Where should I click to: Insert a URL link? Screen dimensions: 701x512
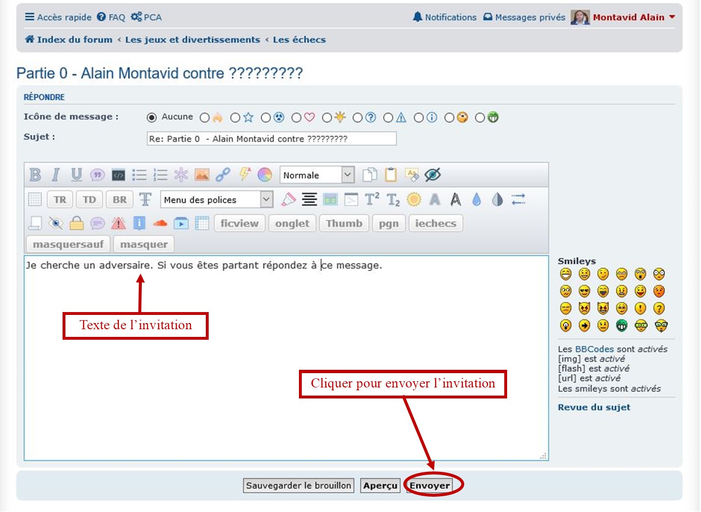point(223,175)
